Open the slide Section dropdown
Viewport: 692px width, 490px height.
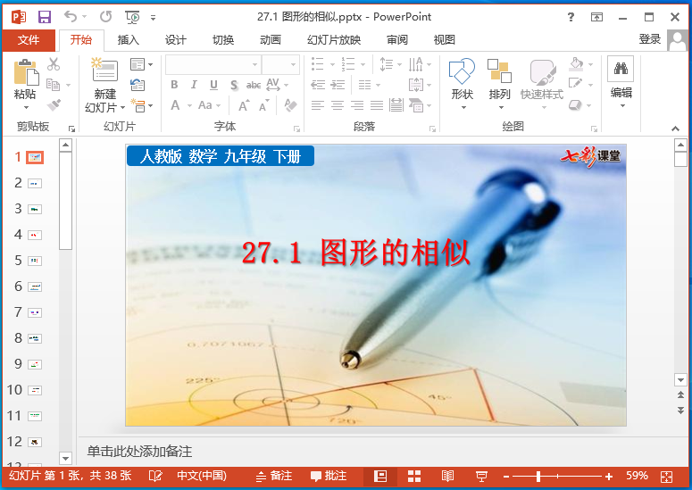142,106
